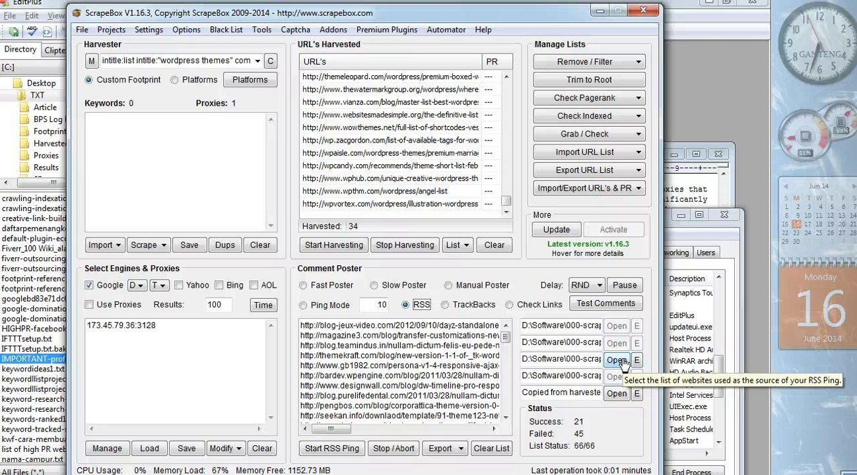
Task: Open the Check Pagerank dropdown
Action: pyautogui.click(x=589, y=98)
